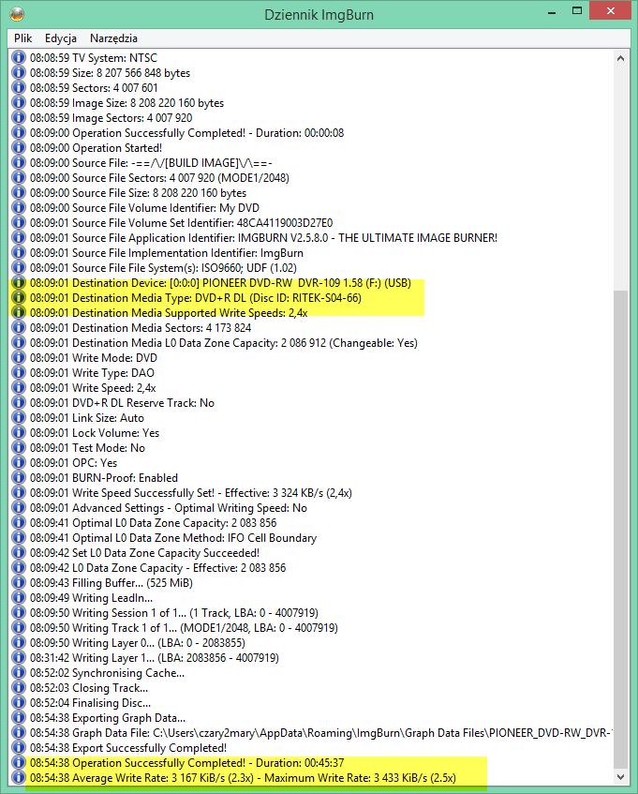The width and height of the screenshot is (638, 794).
Task: Click info icon beside Operation Started!
Action: pyautogui.click(x=19, y=148)
